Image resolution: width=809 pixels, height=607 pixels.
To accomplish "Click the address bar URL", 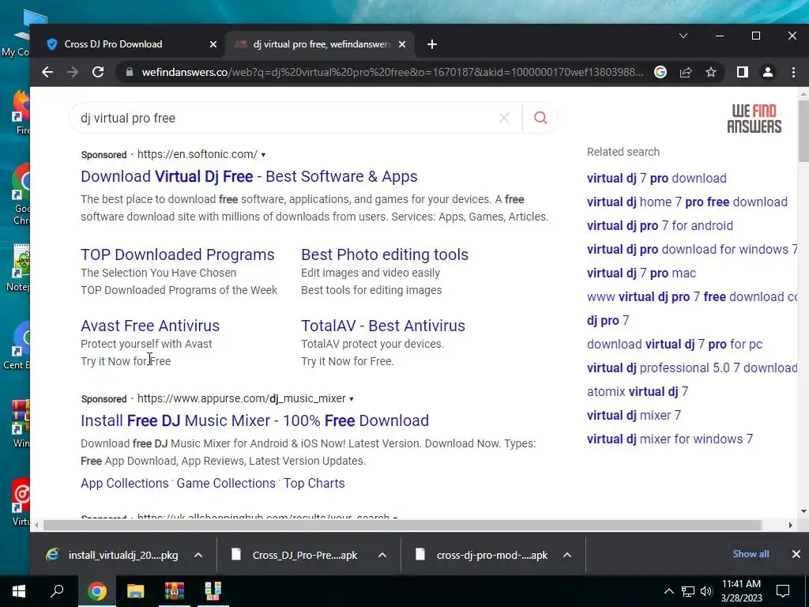I will (x=393, y=72).
